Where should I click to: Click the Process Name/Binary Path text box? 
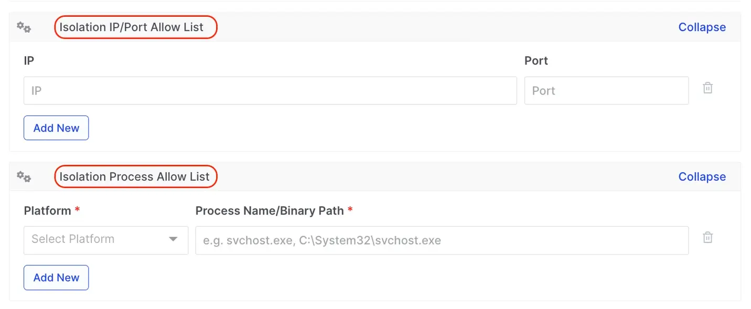pos(442,241)
